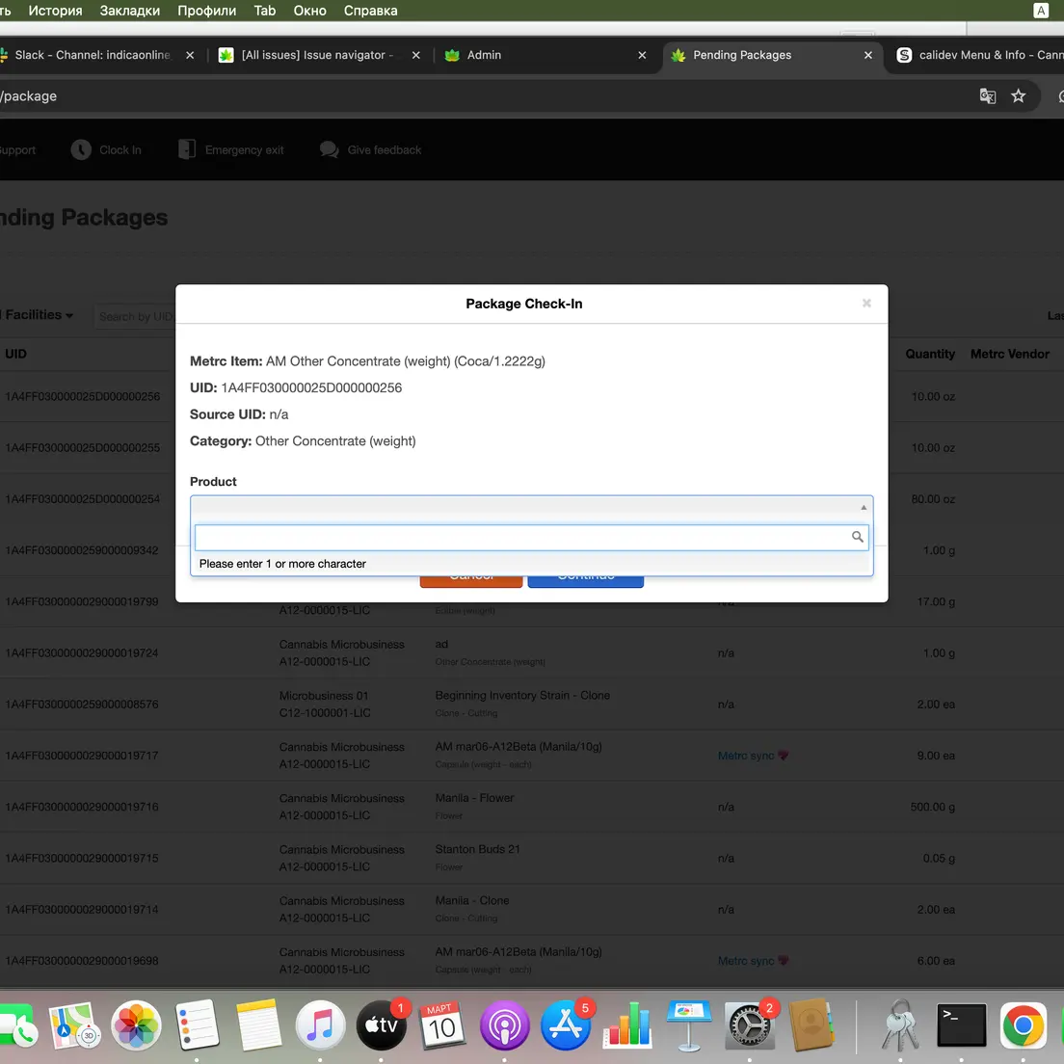Click the Stanton Buds 21 item text
Screen dimensions: 1064x1064
[477, 849]
